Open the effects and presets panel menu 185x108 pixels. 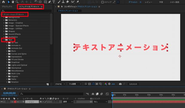[x=42, y=7]
